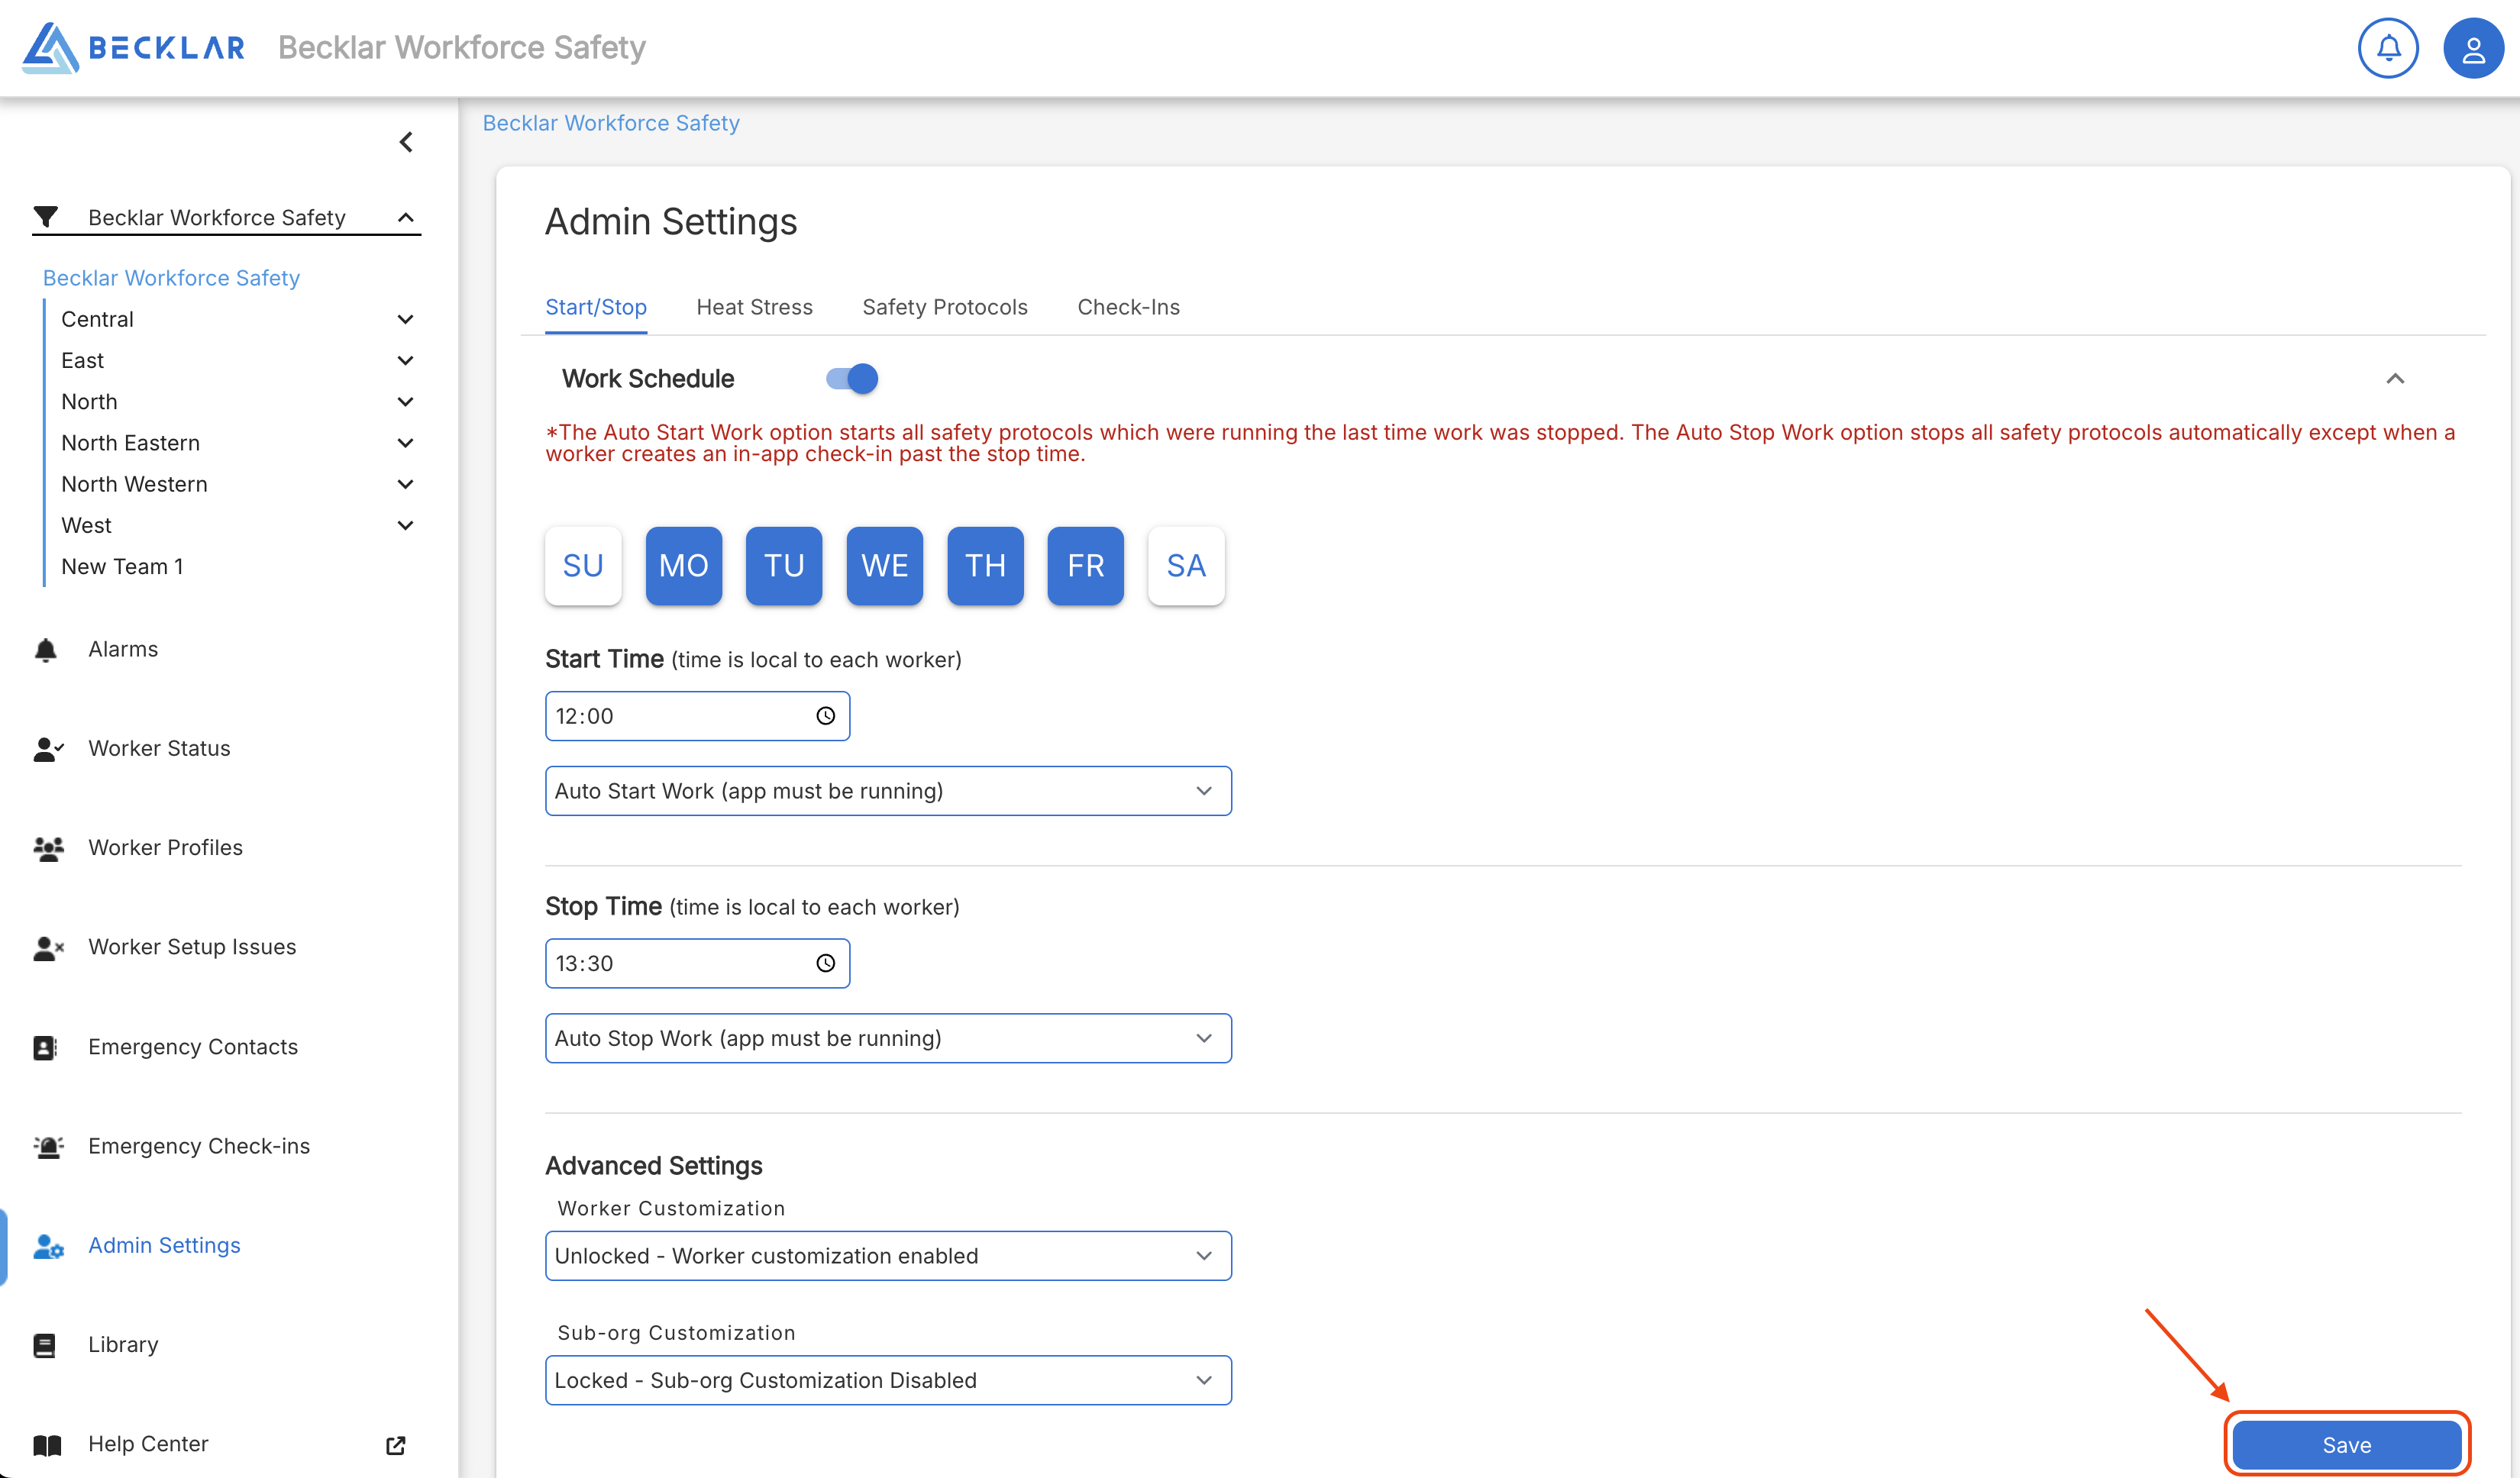
Task: Toggle Monday (MO) day button
Action: click(684, 566)
